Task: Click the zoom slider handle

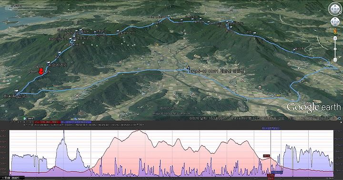Action: click(335, 49)
